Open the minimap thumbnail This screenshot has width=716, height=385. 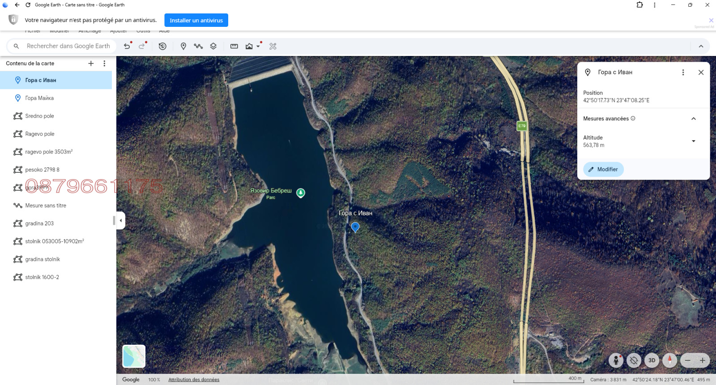coord(134,356)
